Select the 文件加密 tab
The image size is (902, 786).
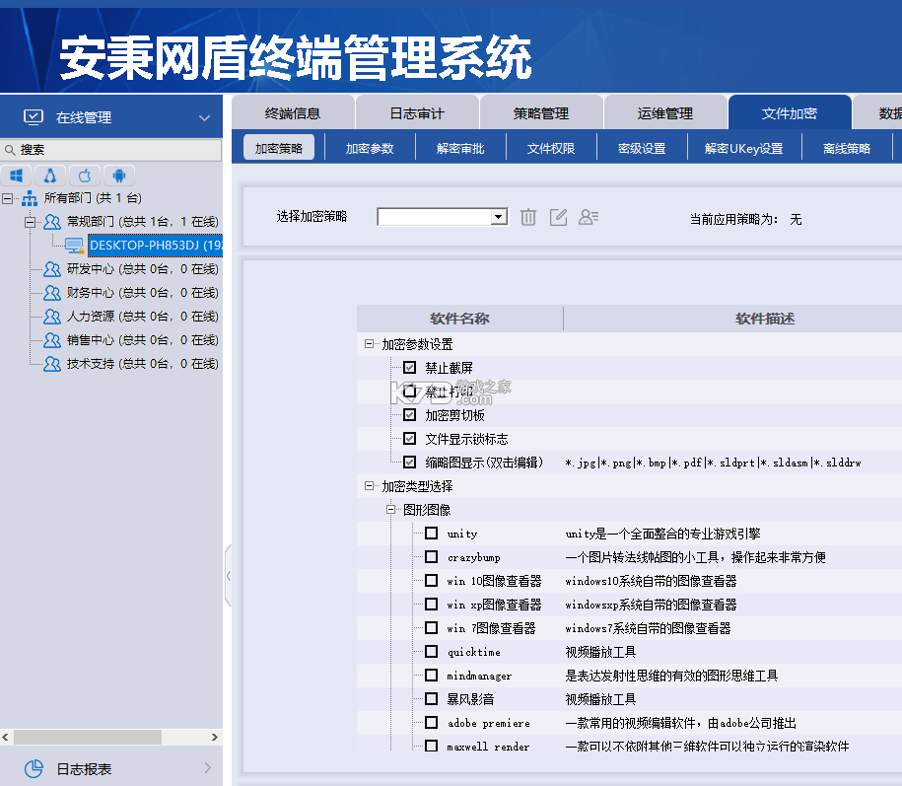tap(790, 113)
